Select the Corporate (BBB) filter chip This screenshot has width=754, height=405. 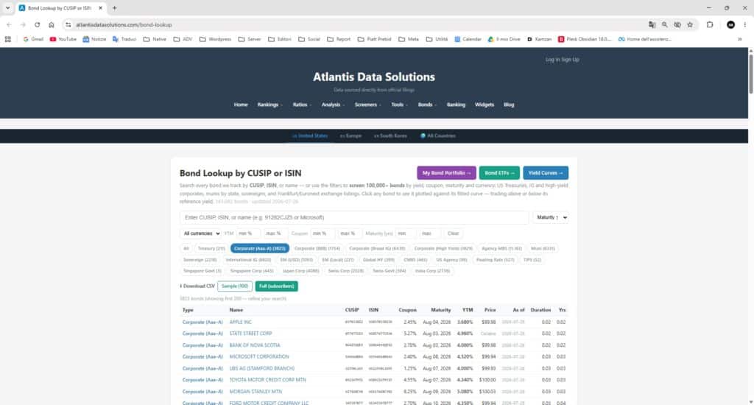click(x=317, y=248)
